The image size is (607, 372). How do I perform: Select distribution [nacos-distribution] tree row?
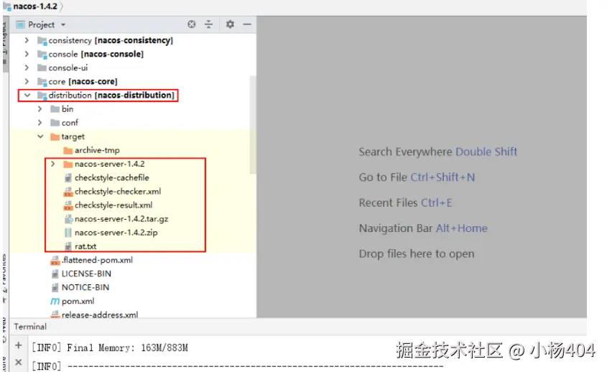pyautogui.click(x=132, y=95)
